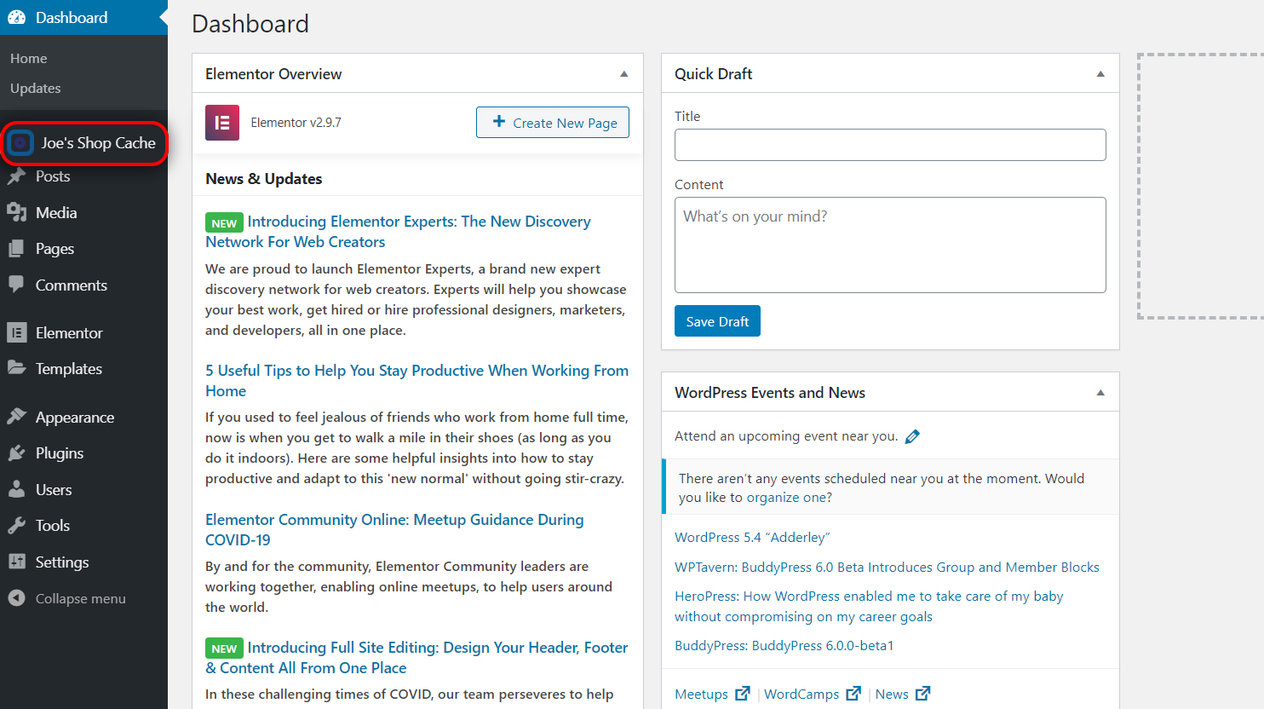This screenshot has height=709, width=1264.
Task: Open the Comments menu
Action: pos(72,285)
